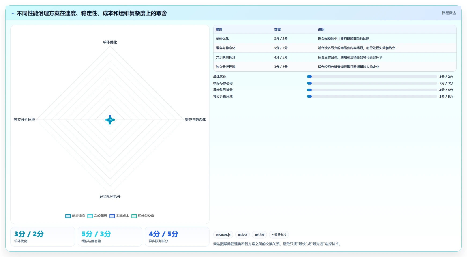Image resolution: width=467 pixels, height=257 pixels.
Task: Click the 独立分析环境 row value 3分 / 5分
Action: [281, 67]
